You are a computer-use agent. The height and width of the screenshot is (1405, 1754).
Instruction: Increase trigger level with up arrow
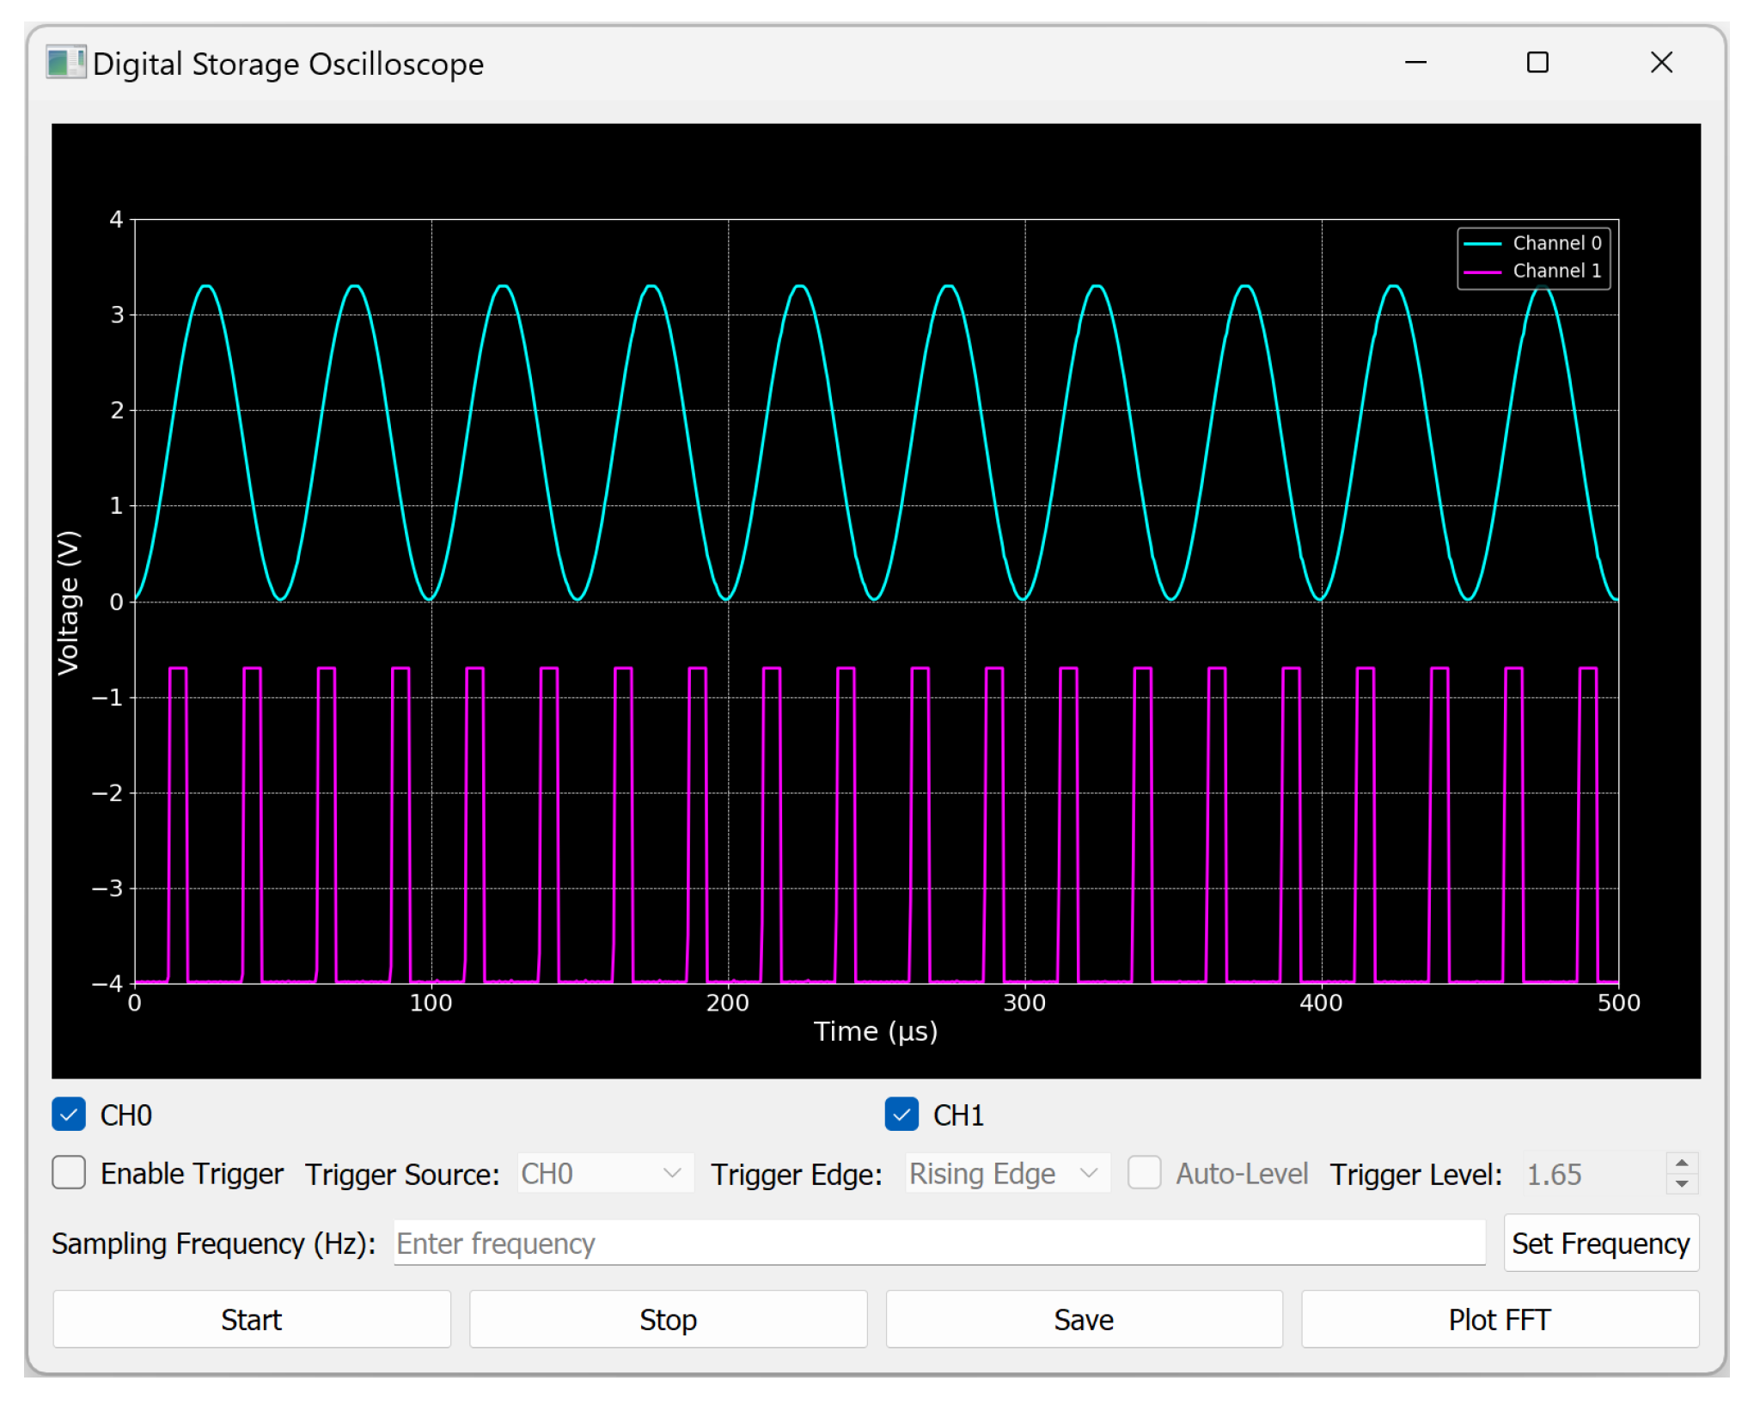(x=1682, y=1164)
